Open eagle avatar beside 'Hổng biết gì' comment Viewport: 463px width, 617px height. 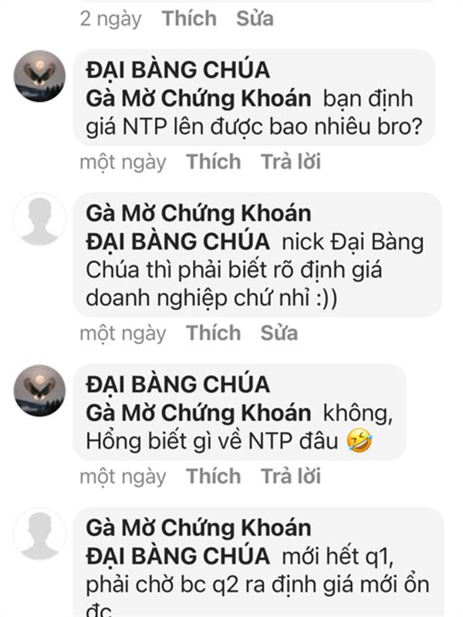[39, 390]
